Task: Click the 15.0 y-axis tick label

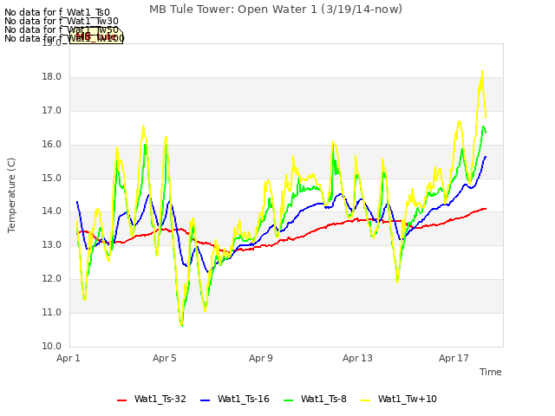Action: (x=52, y=178)
